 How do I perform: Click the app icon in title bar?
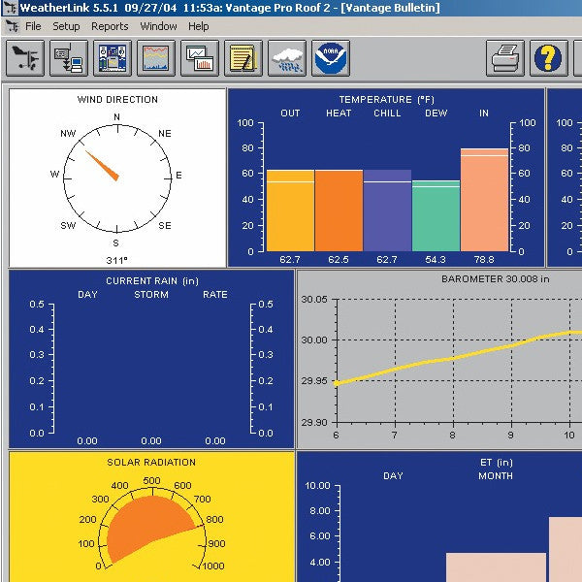tap(10, 8)
